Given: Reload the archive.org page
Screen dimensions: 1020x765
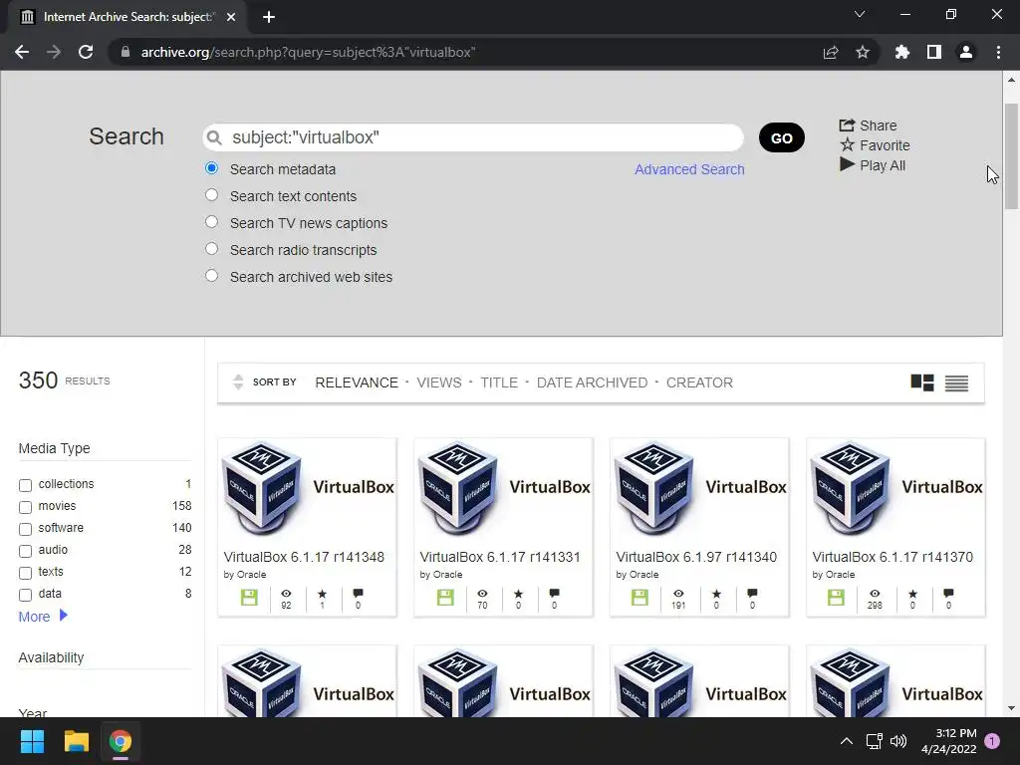Looking at the screenshot, I should point(86,52).
